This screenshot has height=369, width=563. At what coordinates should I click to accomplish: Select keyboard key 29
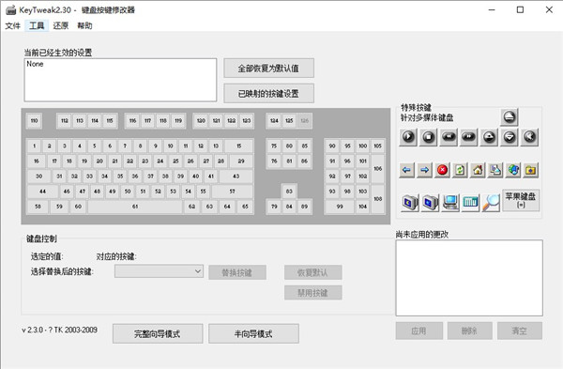coord(241,161)
